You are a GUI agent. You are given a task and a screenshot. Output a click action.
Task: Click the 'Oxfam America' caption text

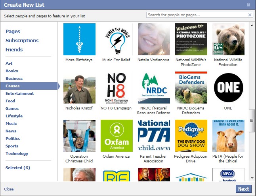click(x=116, y=156)
